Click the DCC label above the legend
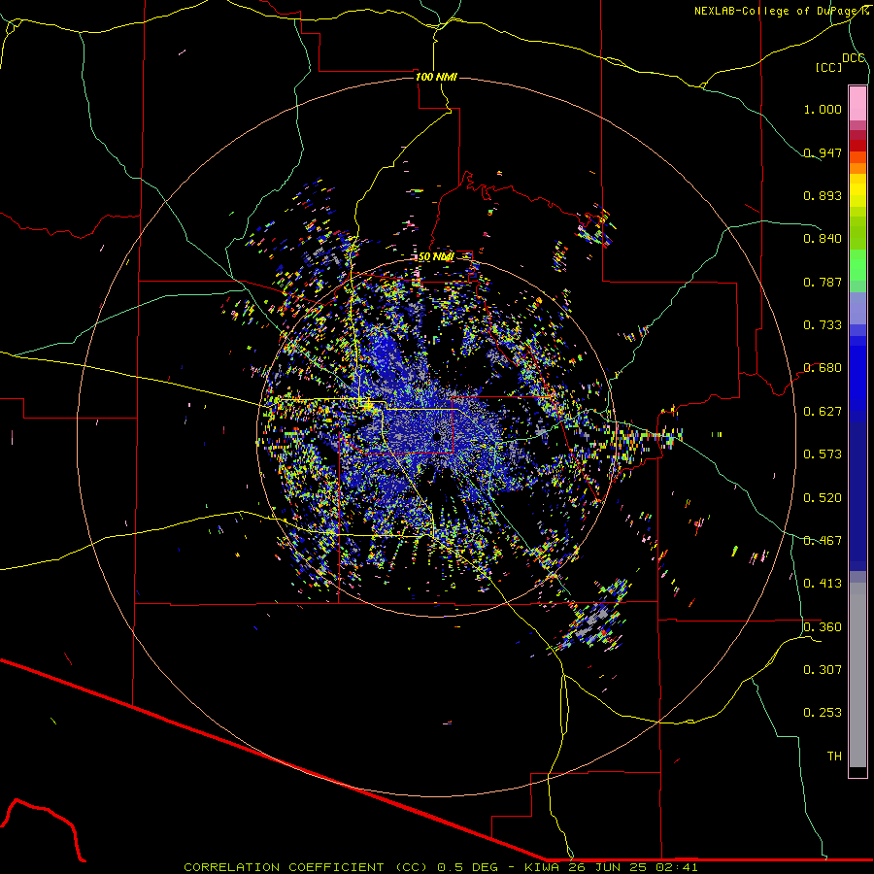The width and height of the screenshot is (874, 874). click(x=854, y=58)
